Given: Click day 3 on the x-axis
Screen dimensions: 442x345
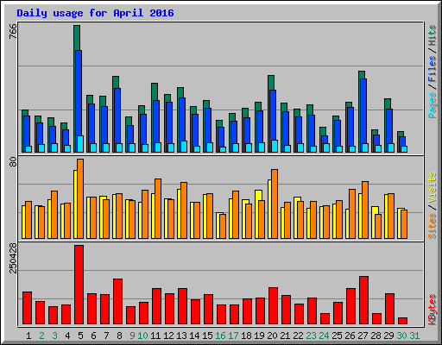Looking at the screenshot, I should [x=54, y=336].
